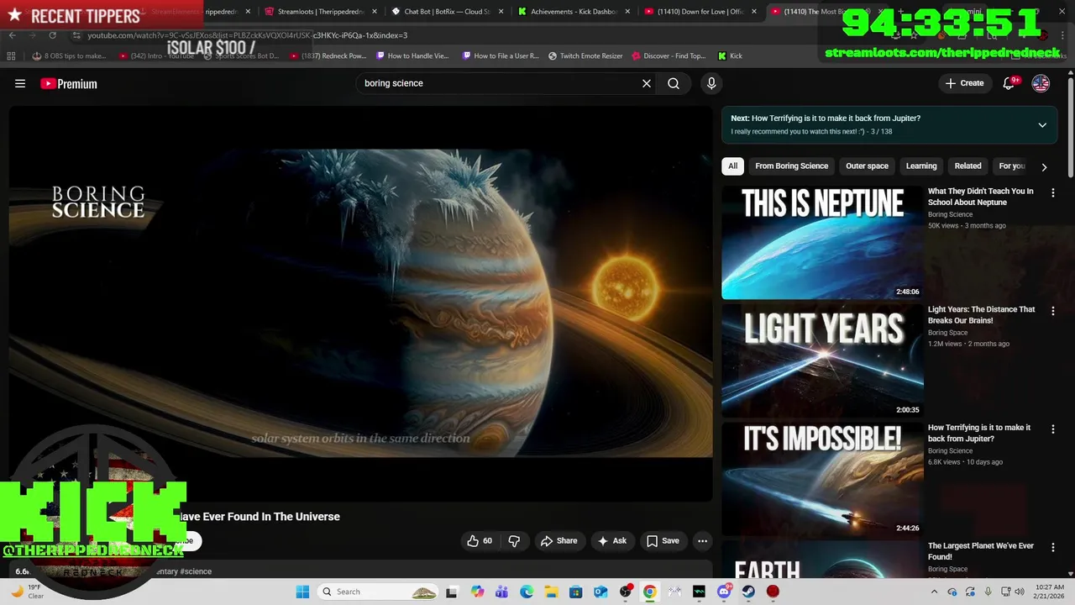Show more filter chips with right arrow
The width and height of the screenshot is (1075, 605).
pos(1044,166)
